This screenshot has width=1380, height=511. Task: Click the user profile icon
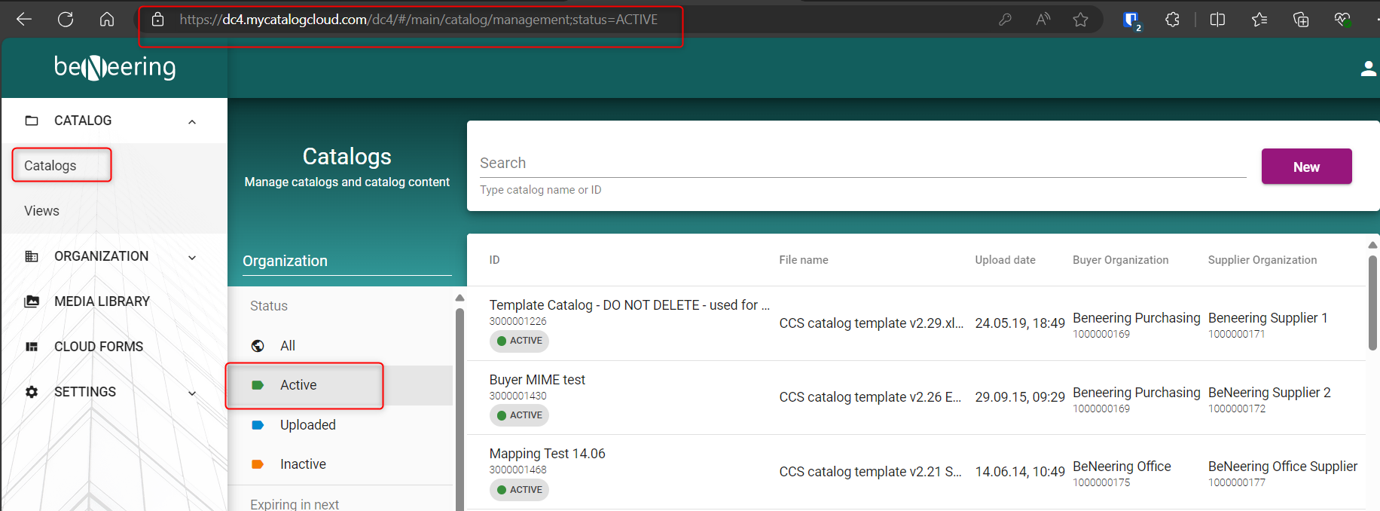point(1368,69)
